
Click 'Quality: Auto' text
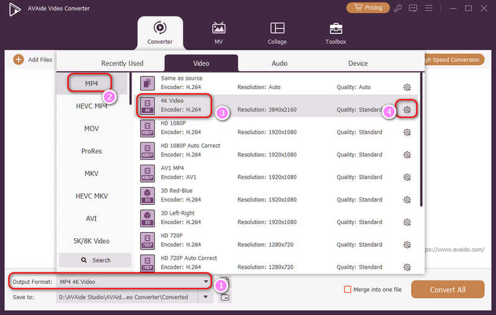(x=353, y=87)
